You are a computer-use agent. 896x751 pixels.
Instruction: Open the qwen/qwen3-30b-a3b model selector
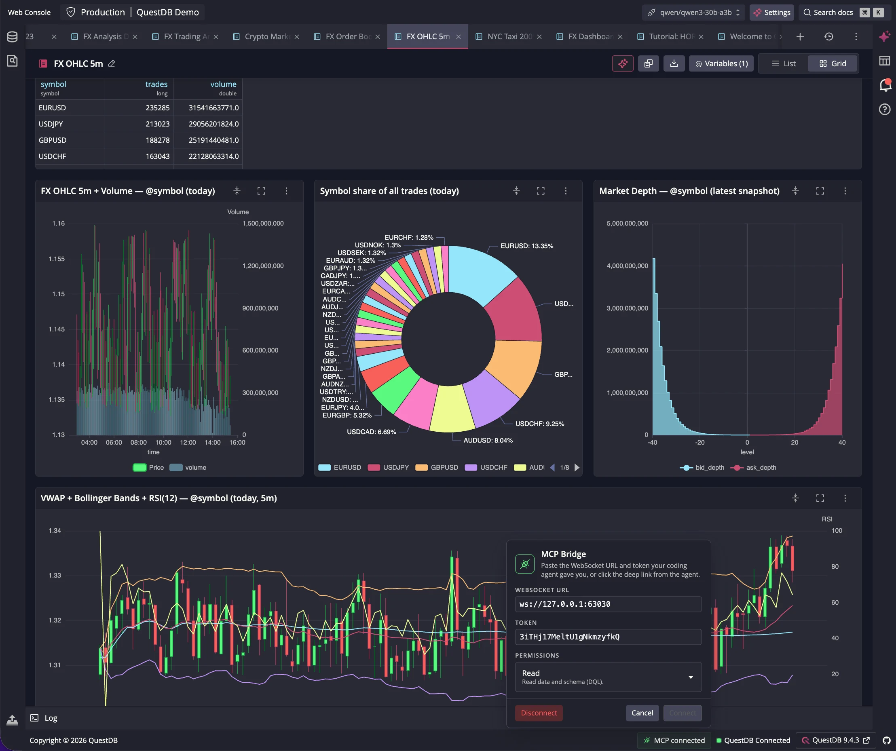pos(693,13)
